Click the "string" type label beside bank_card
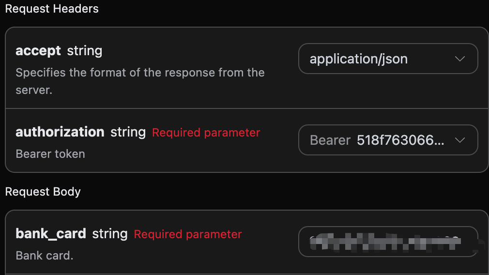The height and width of the screenshot is (275, 489). (x=110, y=234)
